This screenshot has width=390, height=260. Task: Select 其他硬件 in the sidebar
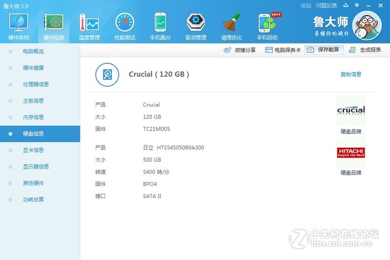coord(40,183)
